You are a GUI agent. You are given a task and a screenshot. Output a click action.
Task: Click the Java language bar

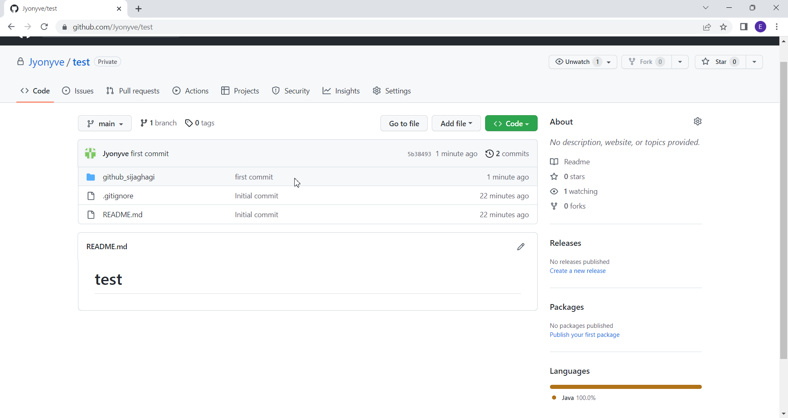pyautogui.click(x=626, y=387)
